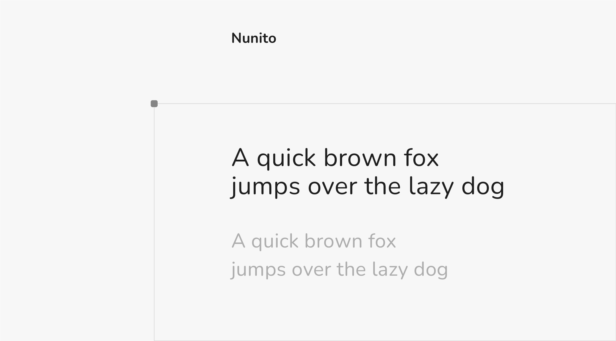Click the word 'dog' in dark sample text
This screenshot has width=616, height=341.
pos(483,187)
